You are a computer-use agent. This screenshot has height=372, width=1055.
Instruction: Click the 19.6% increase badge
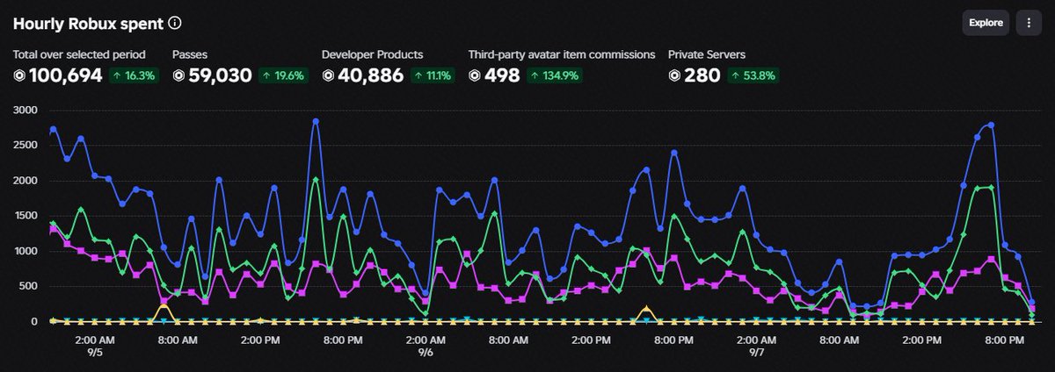coord(284,76)
